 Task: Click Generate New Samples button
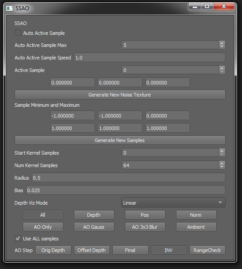[120, 140]
